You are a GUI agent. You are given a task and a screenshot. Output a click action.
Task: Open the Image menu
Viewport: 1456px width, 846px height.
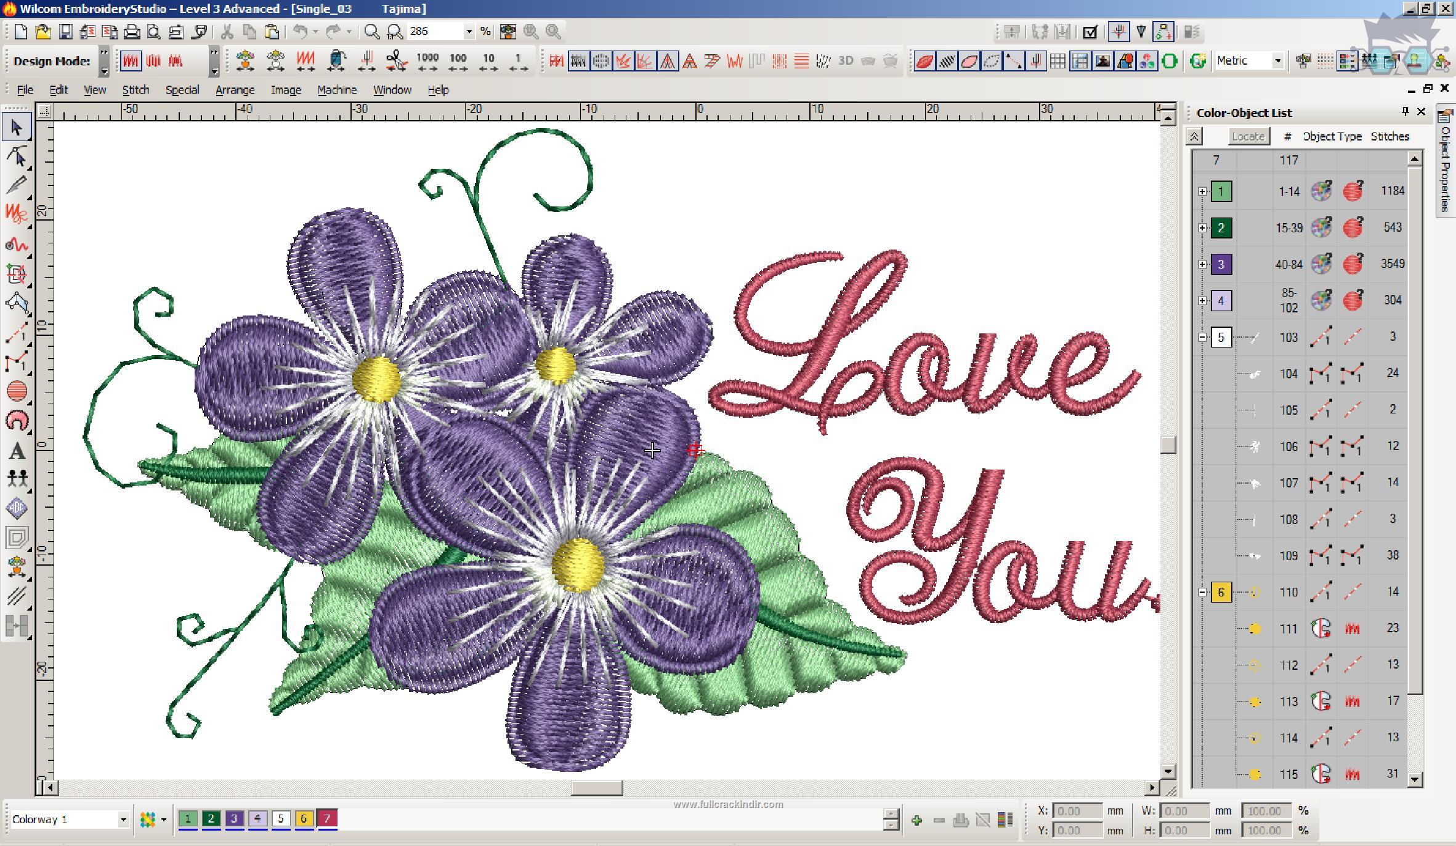[x=286, y=90]
